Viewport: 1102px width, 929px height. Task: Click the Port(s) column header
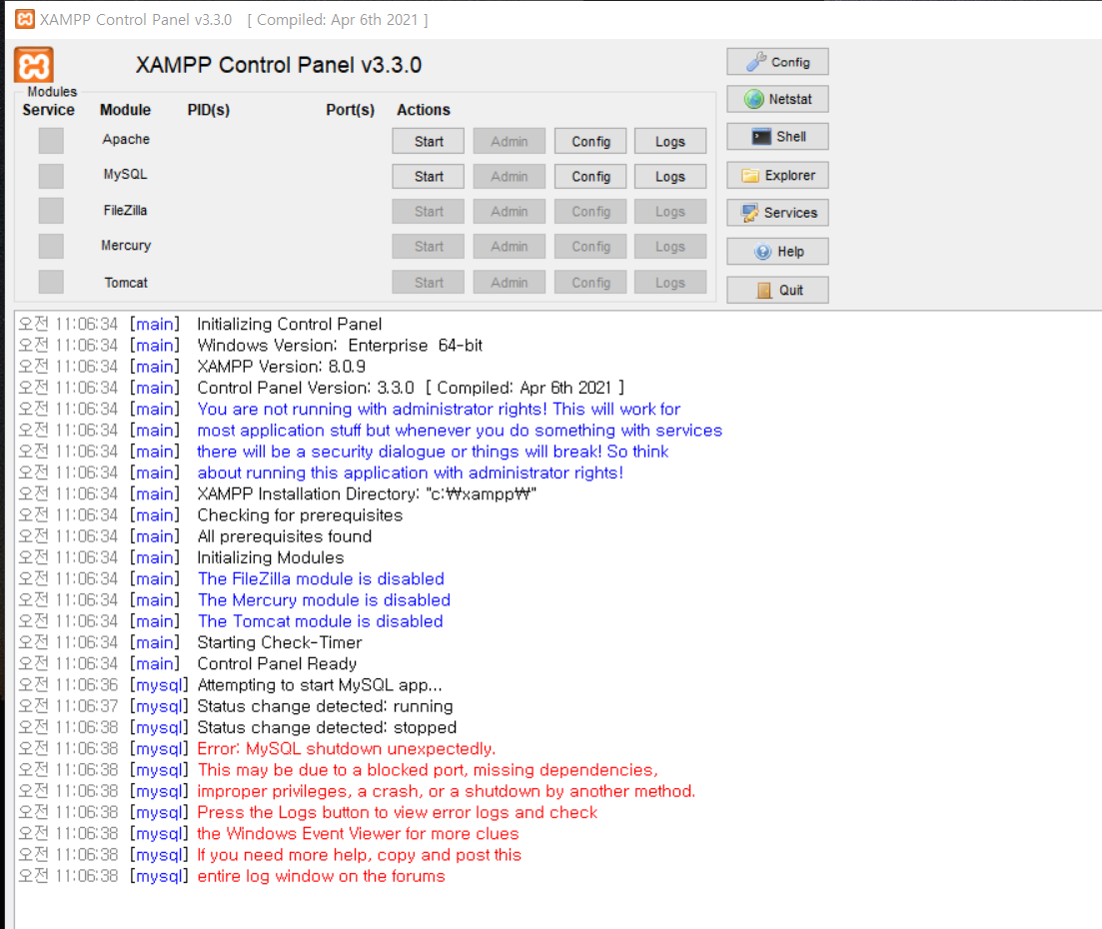[x=350, y=110]
